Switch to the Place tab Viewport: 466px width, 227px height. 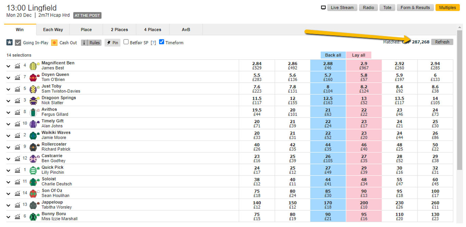point(86,29)
